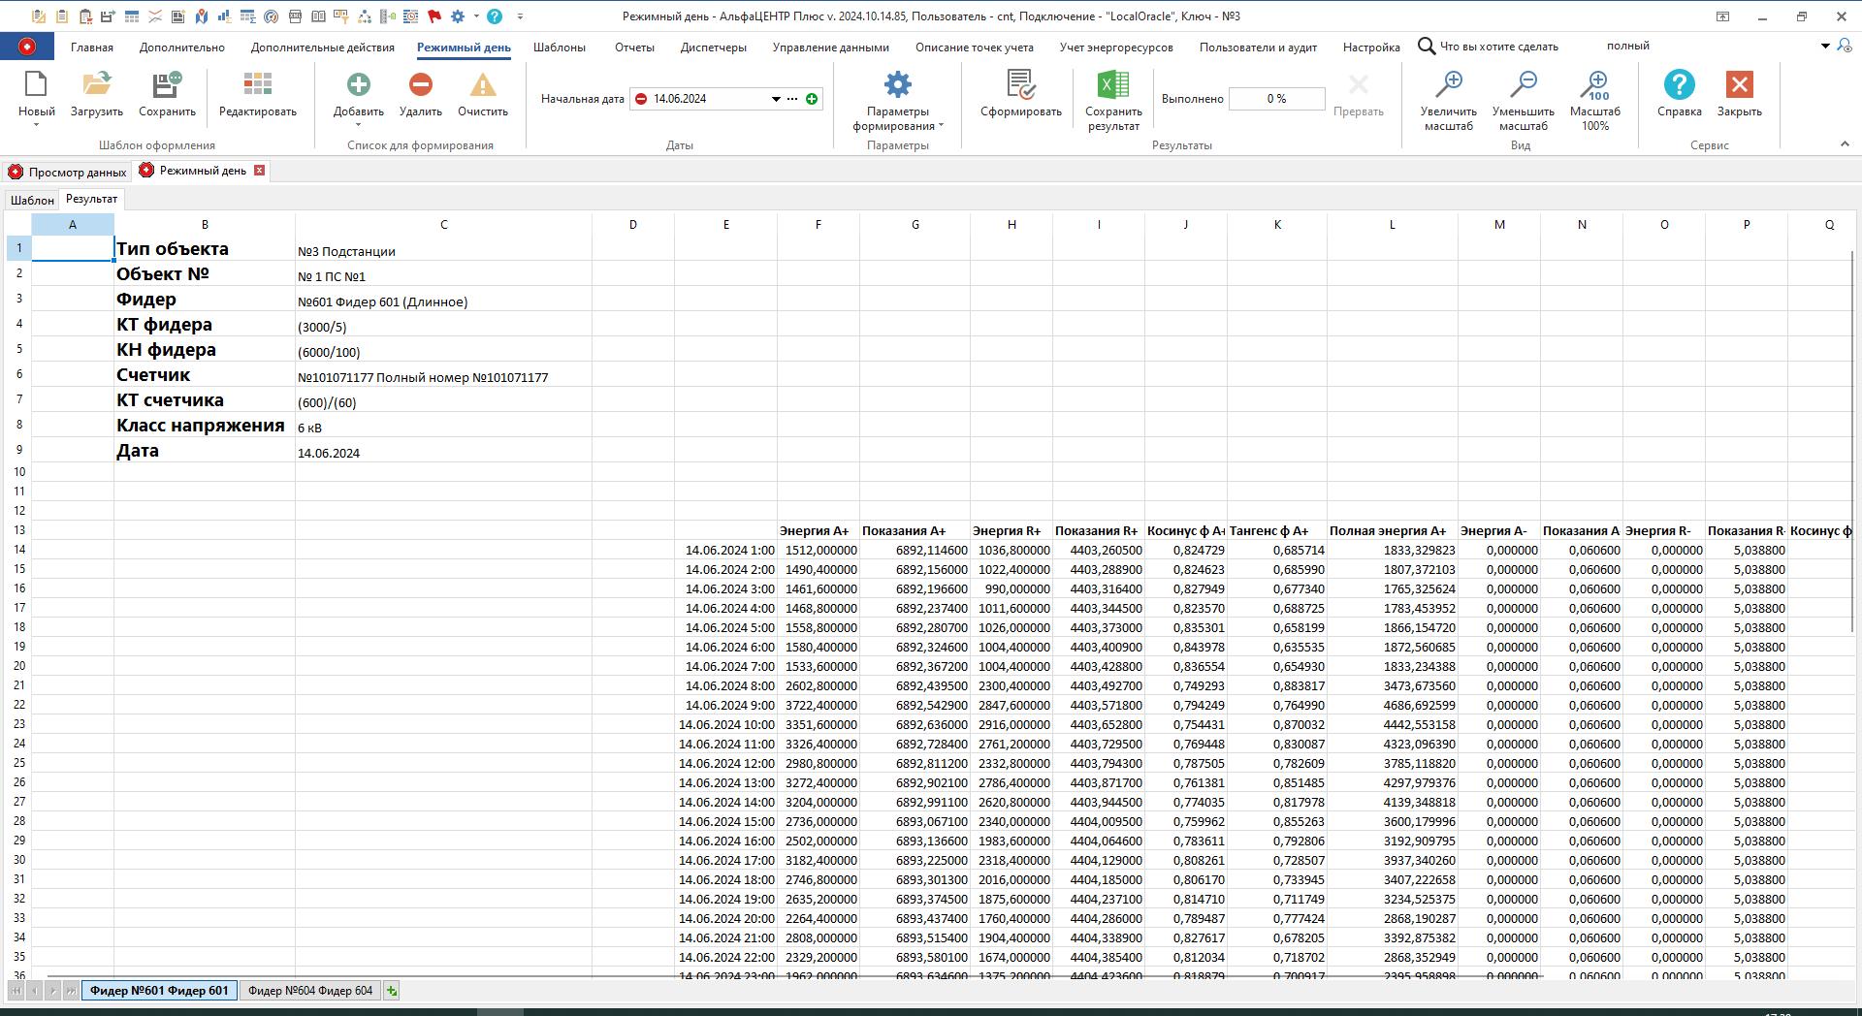This screenshot has height=1016, width=1862.
Task: Click the Очистить warning icon
Action: [483, 86]
